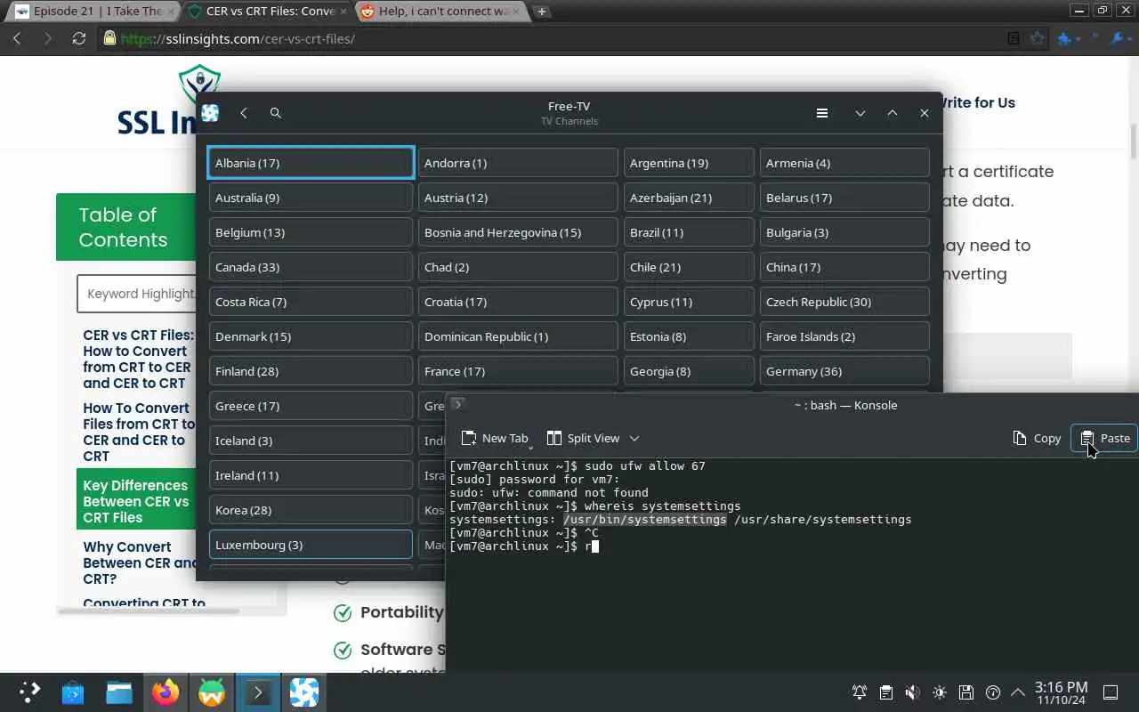The width and height of the screenshot is (1139, 712).
Task: Open search in Free-TV header
Action: click(x=276, y=113)
